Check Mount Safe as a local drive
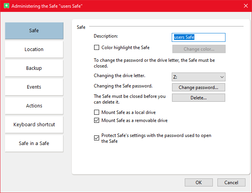 coord(97,113)
